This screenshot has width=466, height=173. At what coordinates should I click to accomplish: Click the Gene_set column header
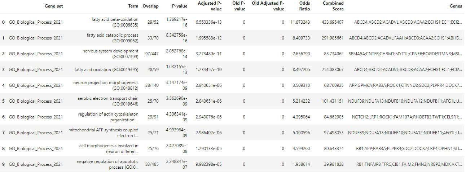pos(54,6)
